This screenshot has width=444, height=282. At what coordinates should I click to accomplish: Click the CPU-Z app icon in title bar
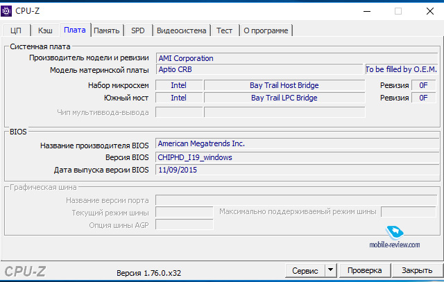click(x=6, y=11)
